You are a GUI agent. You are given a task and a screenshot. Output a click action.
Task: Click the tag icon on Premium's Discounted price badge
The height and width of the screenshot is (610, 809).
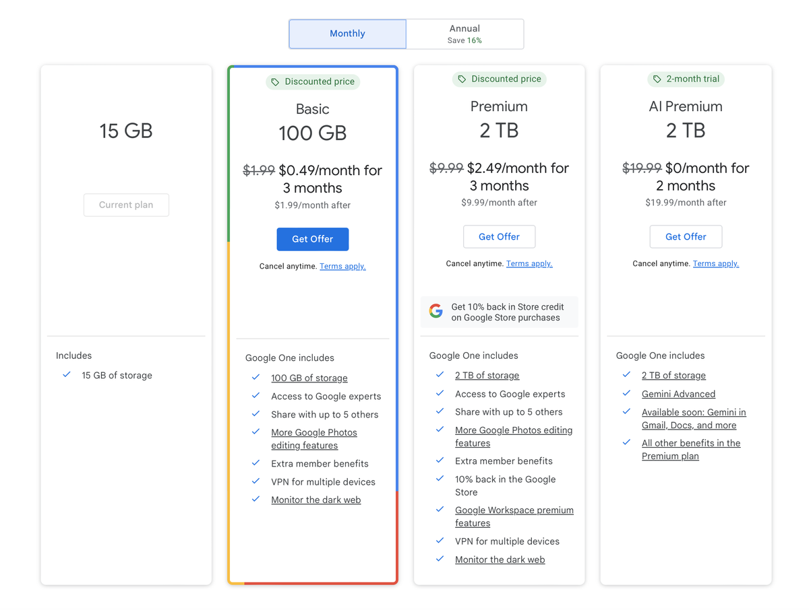[460, 79]
